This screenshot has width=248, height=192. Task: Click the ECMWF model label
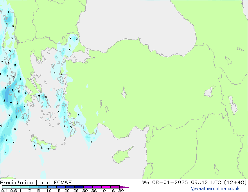point(63,183)
